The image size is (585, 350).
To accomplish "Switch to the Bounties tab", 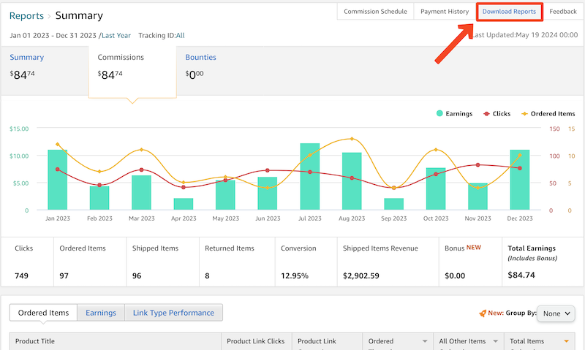I will (200, 58).
